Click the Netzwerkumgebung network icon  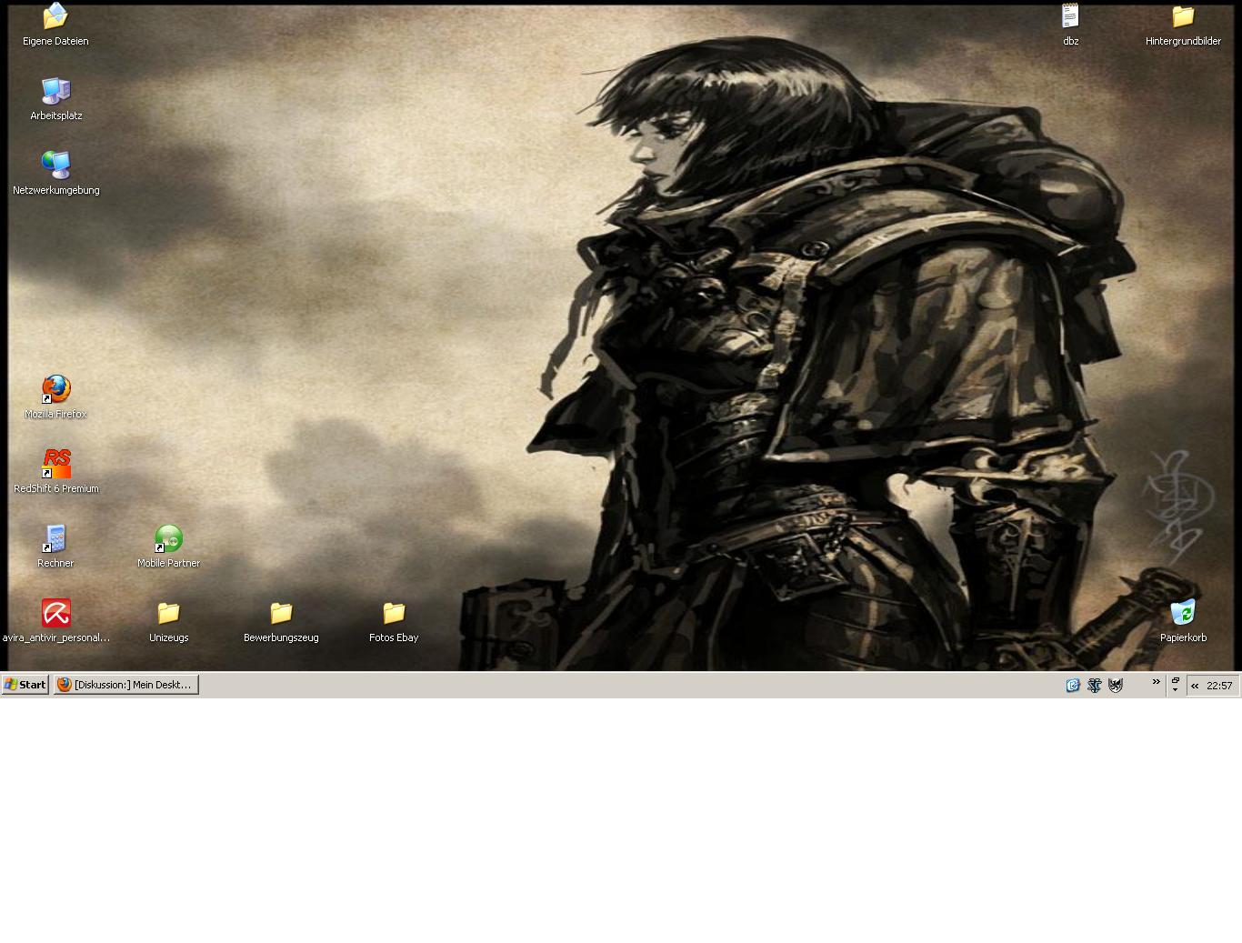[x=55, y=166]
